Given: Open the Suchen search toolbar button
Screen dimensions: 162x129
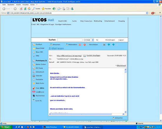Looking at the screenshot, I should click(36, 9).
